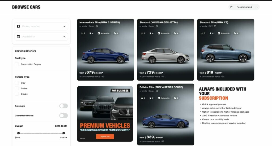
Task: Open the Recommended sort dropdown
Action: click(244, 7)
